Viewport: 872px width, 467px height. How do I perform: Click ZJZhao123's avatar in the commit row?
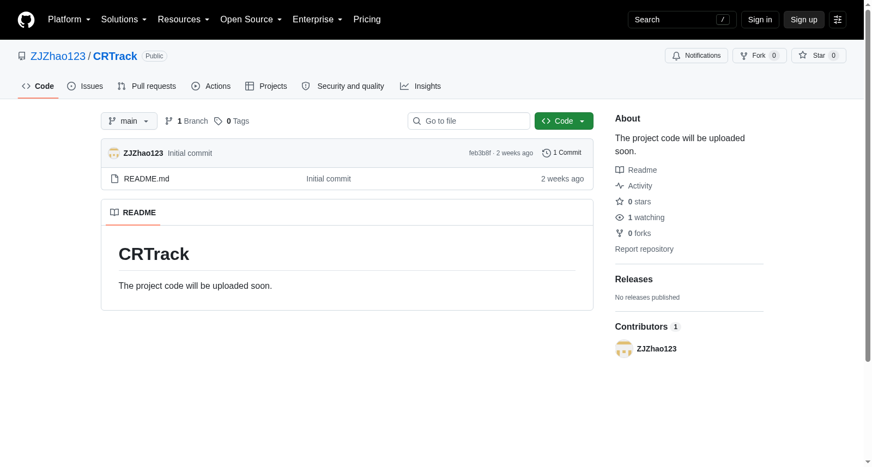[114, 153]
